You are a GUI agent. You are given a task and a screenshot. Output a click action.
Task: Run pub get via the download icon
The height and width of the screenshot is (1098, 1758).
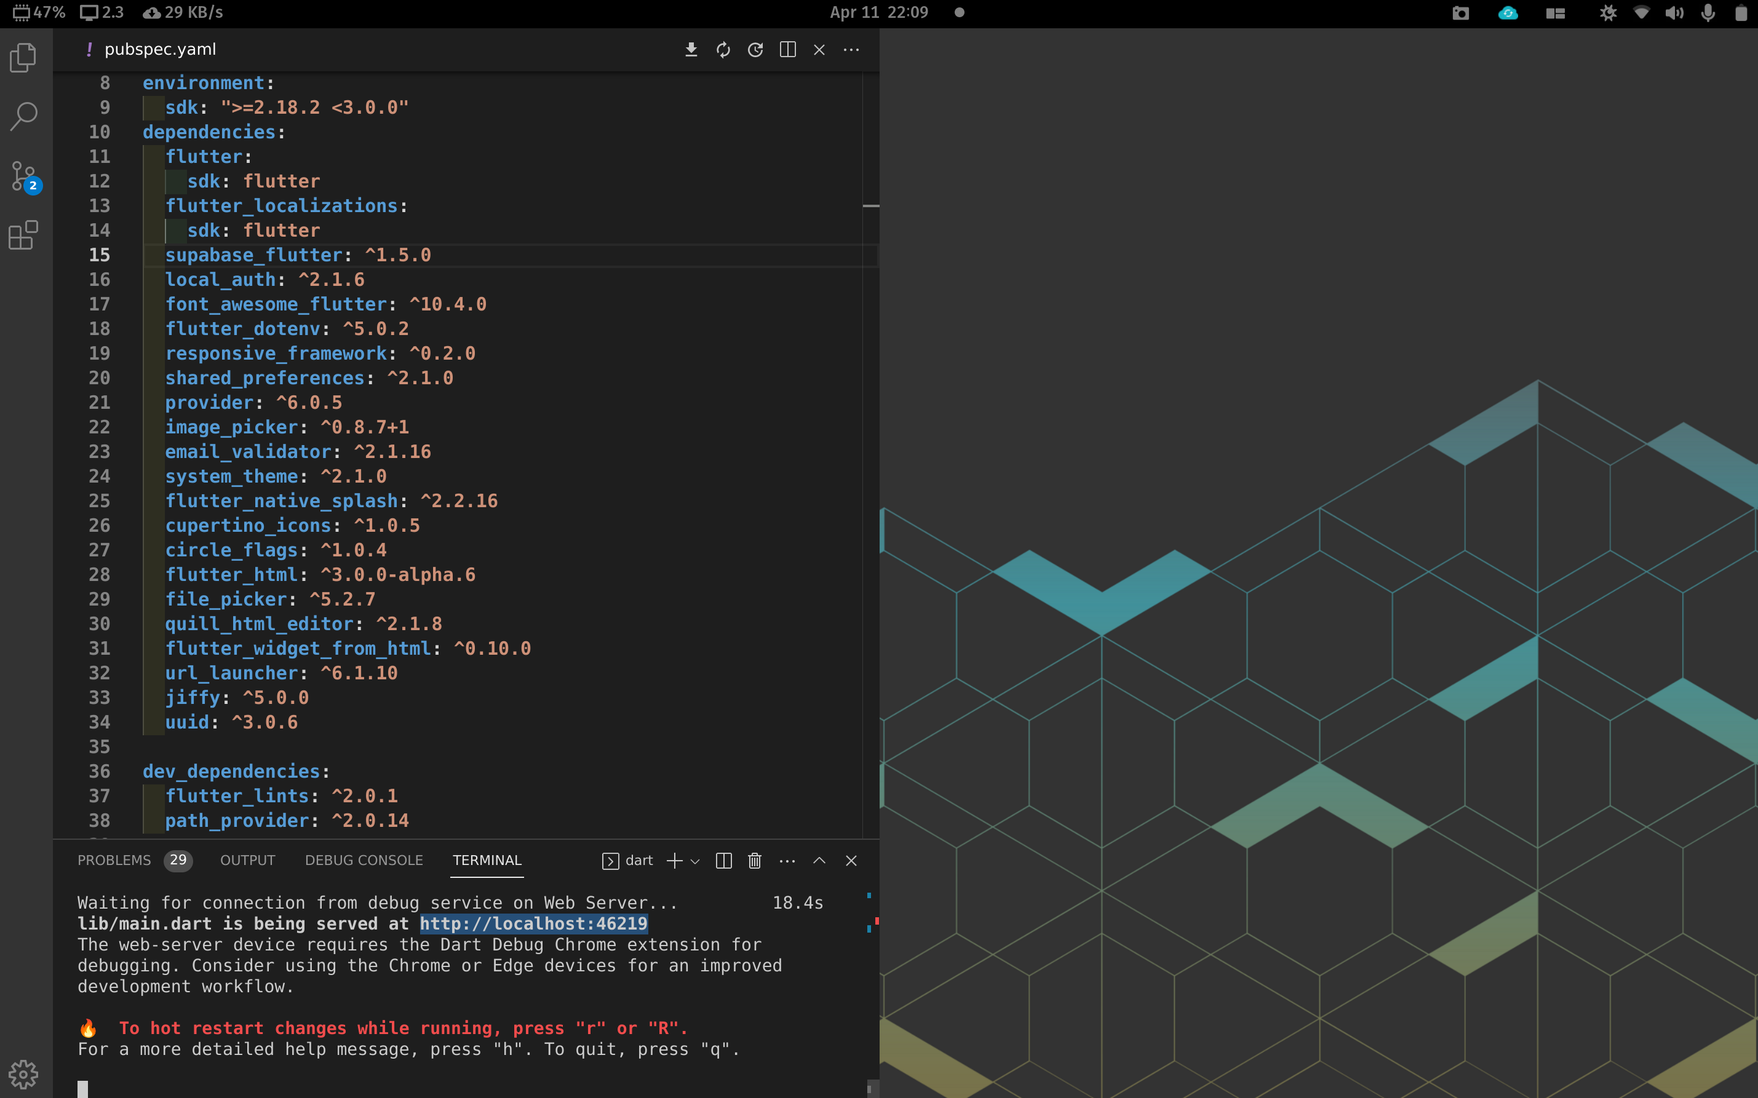click(x=690, y=49)
